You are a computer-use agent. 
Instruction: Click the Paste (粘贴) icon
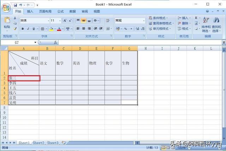point(7,20)
